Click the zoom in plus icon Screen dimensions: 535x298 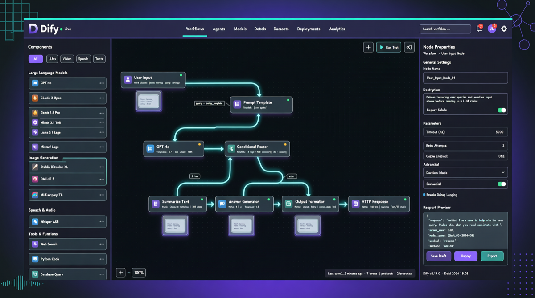coord(120,273)
